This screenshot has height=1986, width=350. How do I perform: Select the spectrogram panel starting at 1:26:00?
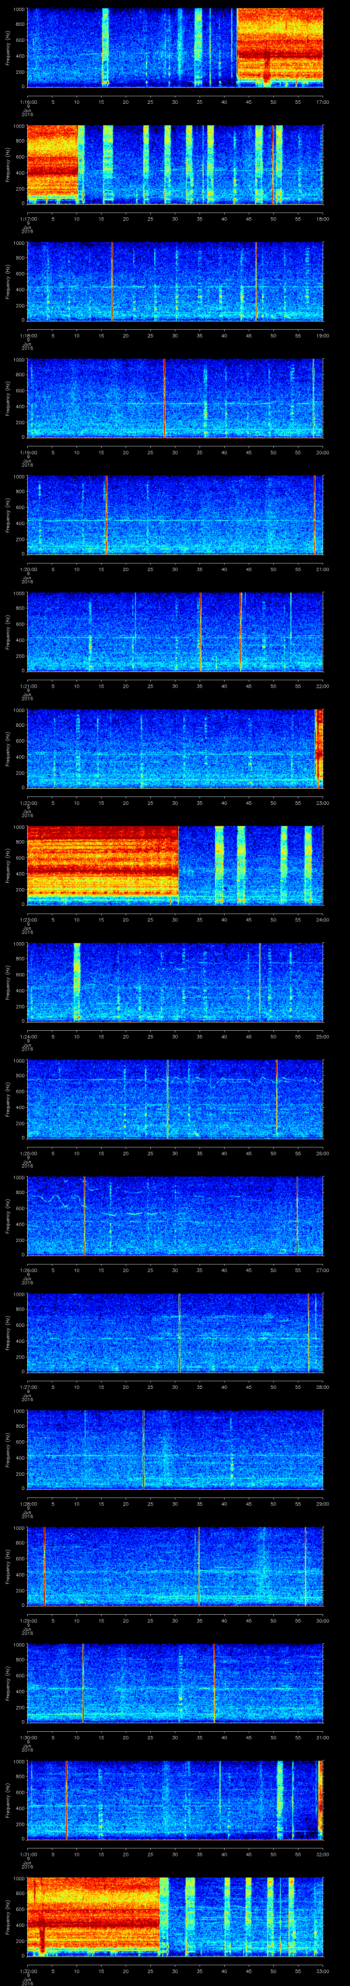pos(175,1216)
